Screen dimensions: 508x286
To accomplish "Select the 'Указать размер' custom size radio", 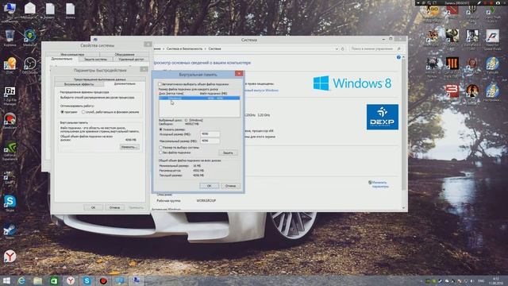I will click(160, 129).
